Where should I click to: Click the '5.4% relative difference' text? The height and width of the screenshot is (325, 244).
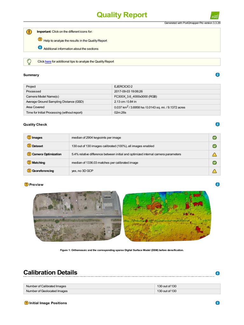pos(126,154)
